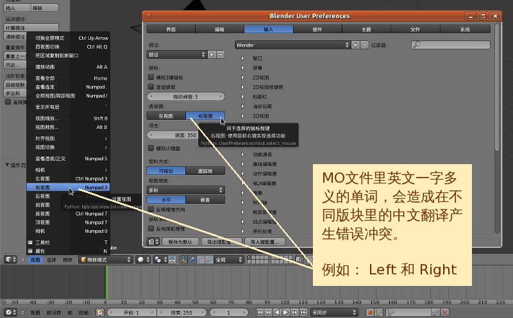Screen dimensions: 513x318
Task: Open the viewport shading sphere selector
Action: tap(143, 260)
